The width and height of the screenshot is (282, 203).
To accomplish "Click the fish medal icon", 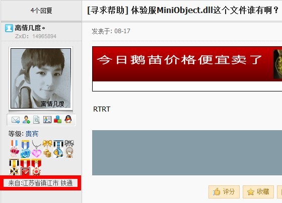I will point(58,149).
